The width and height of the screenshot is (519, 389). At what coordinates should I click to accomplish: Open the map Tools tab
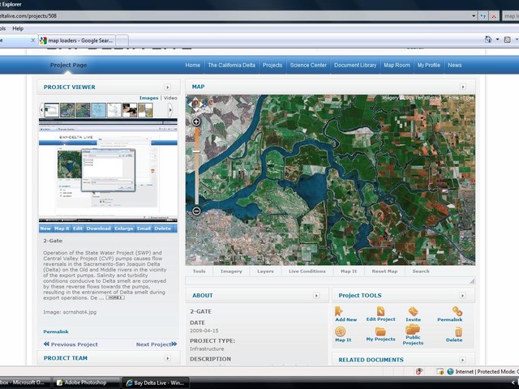click(x=199, y=271)
